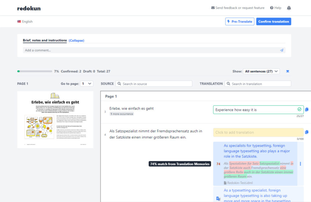Click the English language selector

pyautogui.click(x=25, y=22)
